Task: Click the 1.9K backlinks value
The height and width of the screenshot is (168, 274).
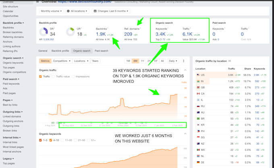Action: click(x=101, y=34)
